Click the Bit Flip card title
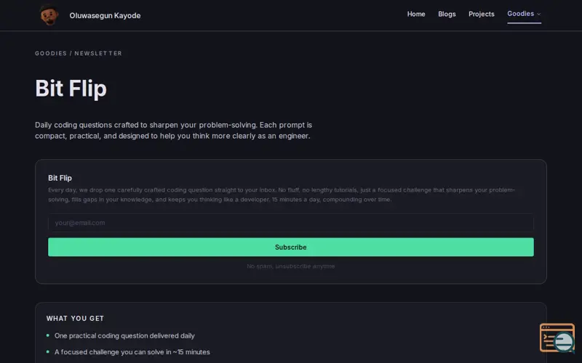582x363 pixels. point(60,178)
